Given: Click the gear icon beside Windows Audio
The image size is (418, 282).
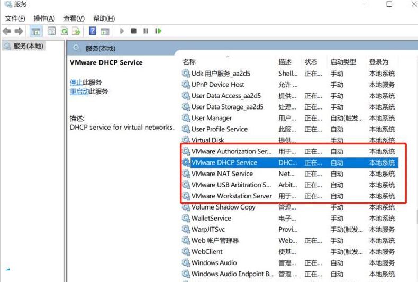Looking at the screenshot, I should click(186, 262).
